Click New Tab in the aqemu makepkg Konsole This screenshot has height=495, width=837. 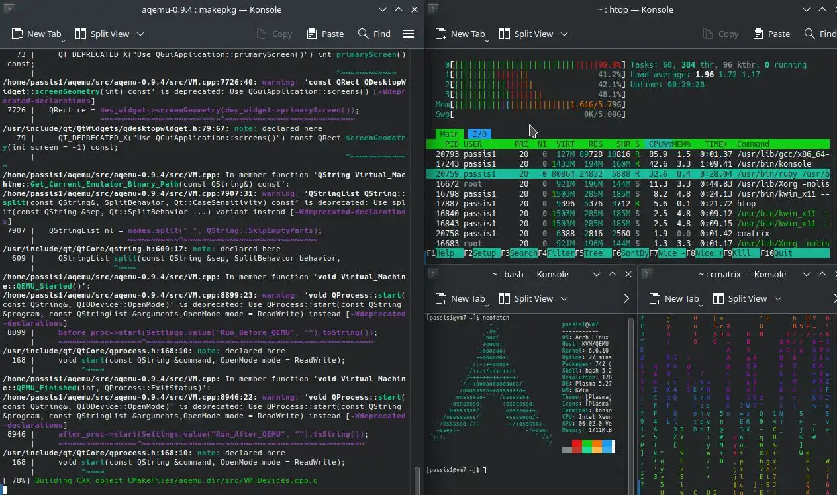click(x=36, y=34)
